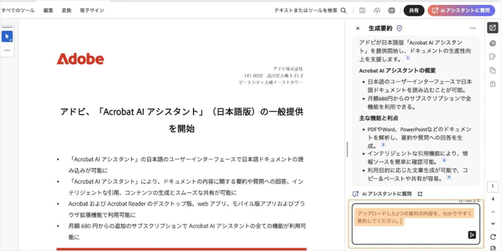Open the 電子サイン menu
This screenshot has width=502, height=251.
pos(92,11)
